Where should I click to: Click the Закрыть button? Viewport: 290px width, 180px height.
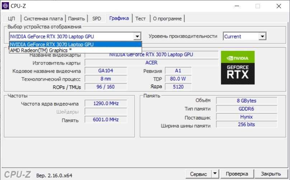pyautogui.click(x=271, y=174)
